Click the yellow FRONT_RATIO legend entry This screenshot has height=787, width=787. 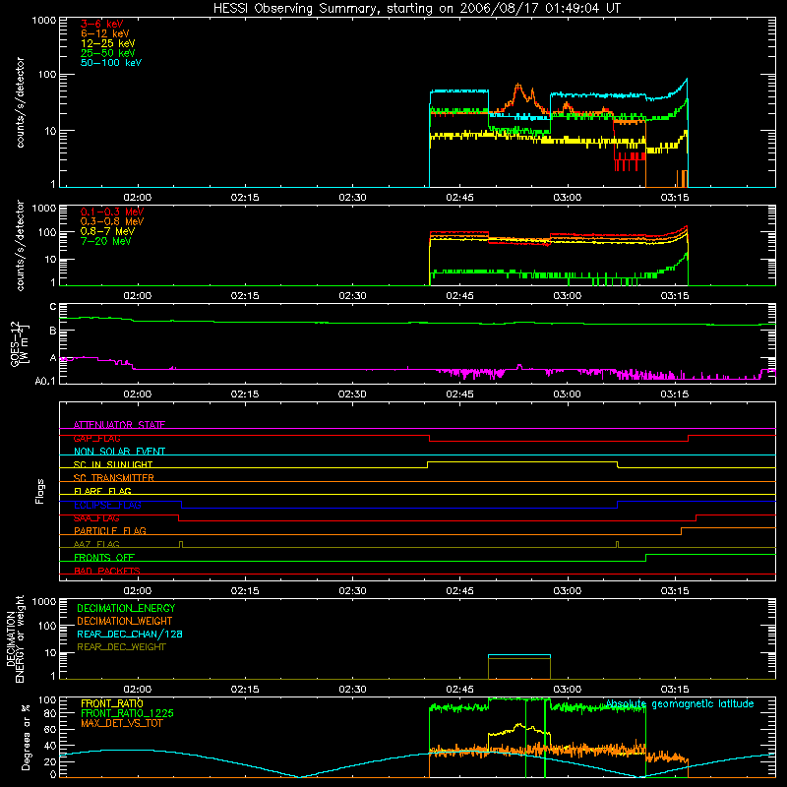click(x=111, y=703)
